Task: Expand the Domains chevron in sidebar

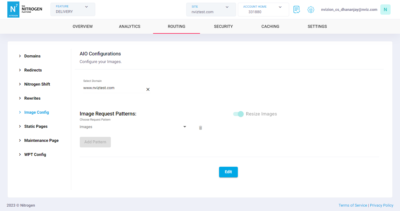Action: point(20,56)
